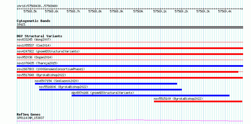Open esv2667803 (1000GenomesConsortiumPhase1) label
Screen dimensions: 251x124
51,69
